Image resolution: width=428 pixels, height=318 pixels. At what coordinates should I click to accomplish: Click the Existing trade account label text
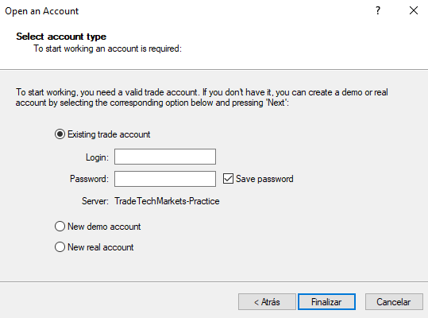click(109, 134)
